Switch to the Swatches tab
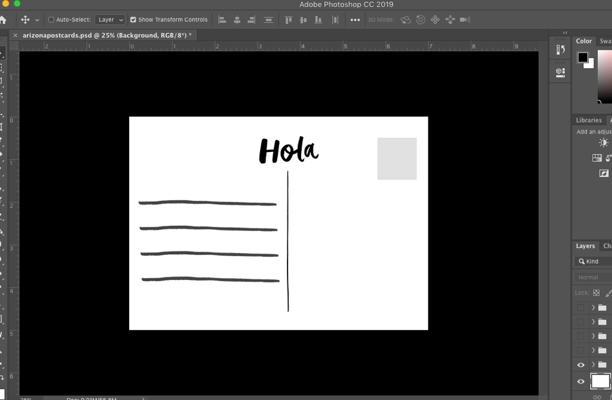 tap(605, 41)
